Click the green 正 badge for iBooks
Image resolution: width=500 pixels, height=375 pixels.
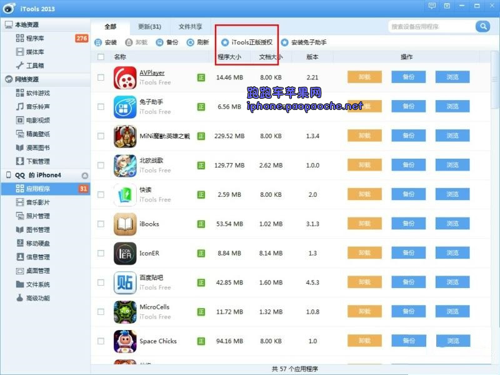(201, 224)
